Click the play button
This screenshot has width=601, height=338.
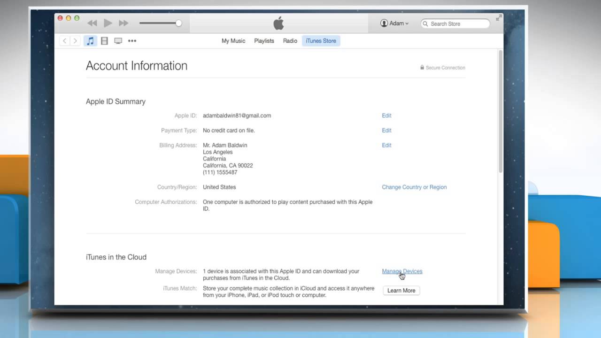click(x=108, y=23)
